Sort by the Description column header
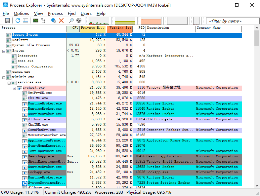 click(x=171, y=29)
